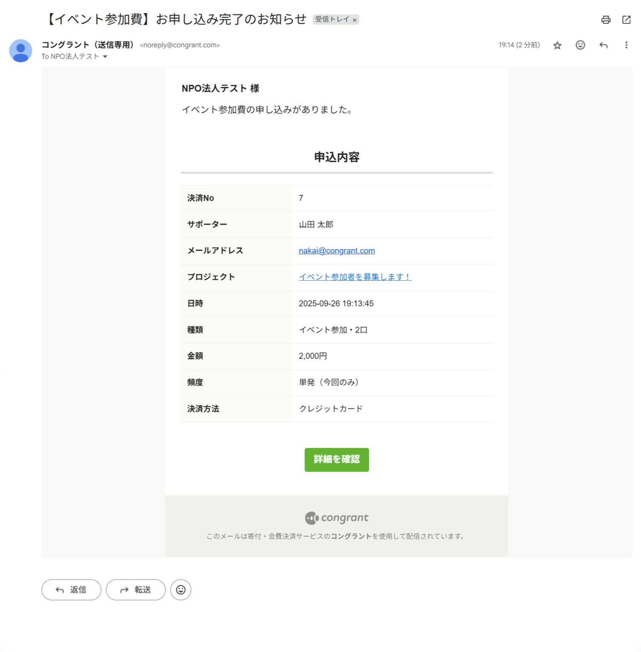Screen dimensions: 641x652
Task: Click the frequency value 単発（今回のみ）
Action: (331, 382)
